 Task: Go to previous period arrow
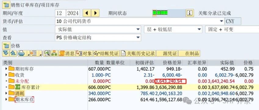tap(87, 13)
